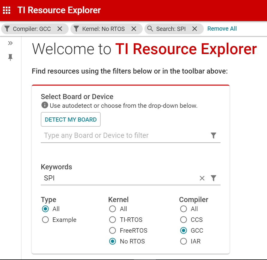Remove the Kernel: No RTOS filter chip
Viewport: 267px width, 260px height.
coord(134,29)
